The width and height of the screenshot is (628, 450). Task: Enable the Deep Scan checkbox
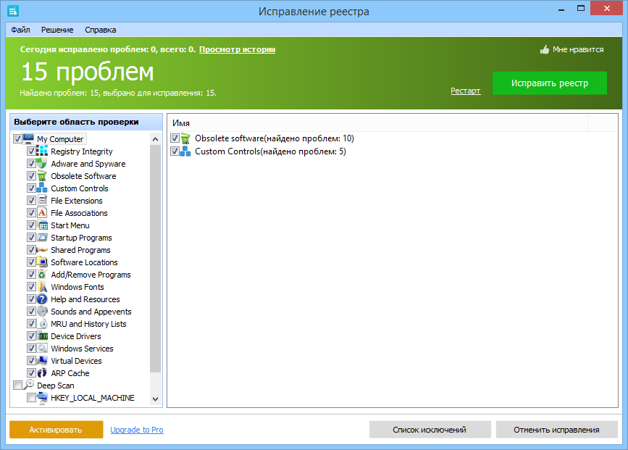(17, 385)
